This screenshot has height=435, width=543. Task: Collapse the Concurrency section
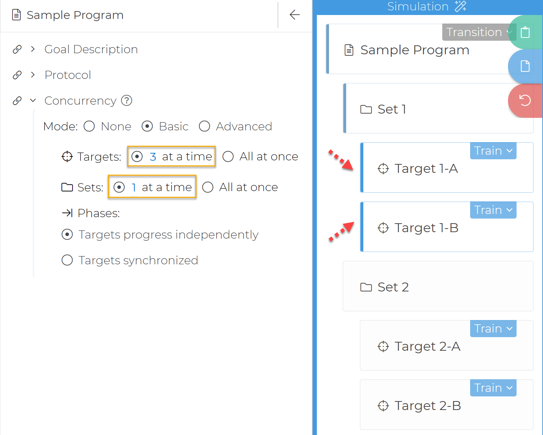33,101
